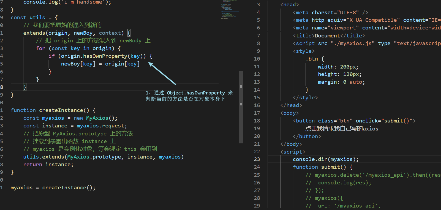
Task: Click the '.btn' CSS selector
Action: coord(312,59)
